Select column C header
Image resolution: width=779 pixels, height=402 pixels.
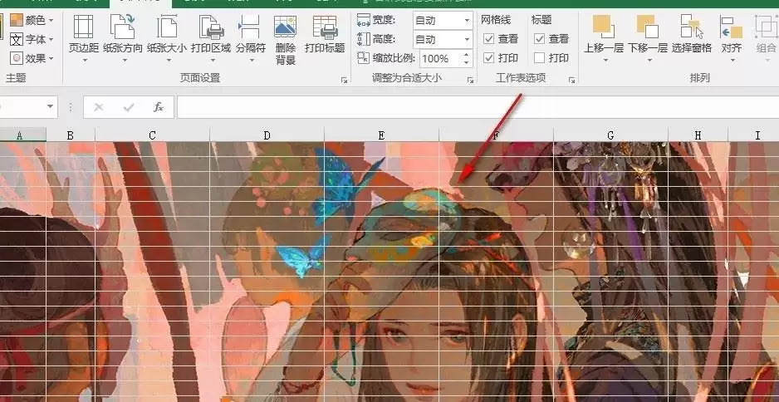point(152,135)
